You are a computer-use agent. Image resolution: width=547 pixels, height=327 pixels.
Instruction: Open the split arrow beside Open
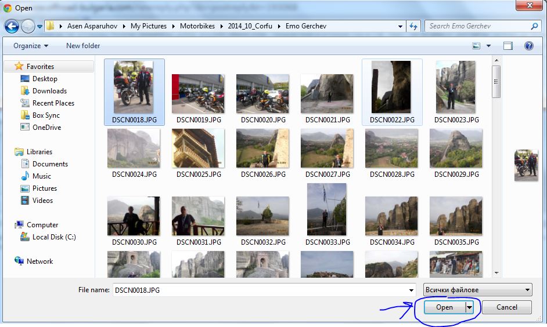(469, 307)
